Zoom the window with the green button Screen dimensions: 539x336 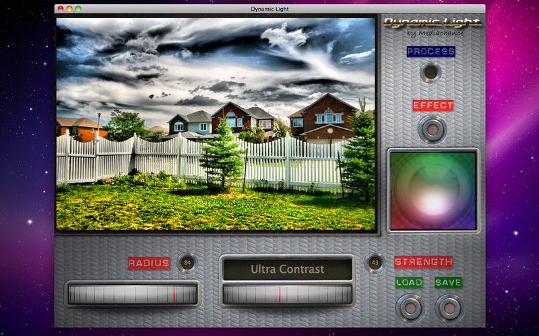point(78,9)
